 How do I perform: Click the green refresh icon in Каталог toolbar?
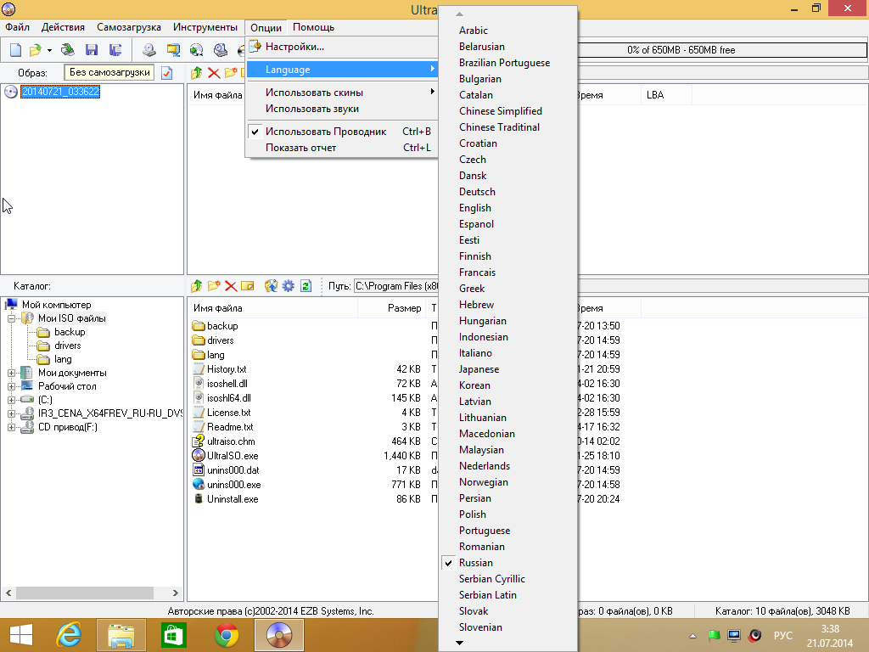[x=306, y=286]
